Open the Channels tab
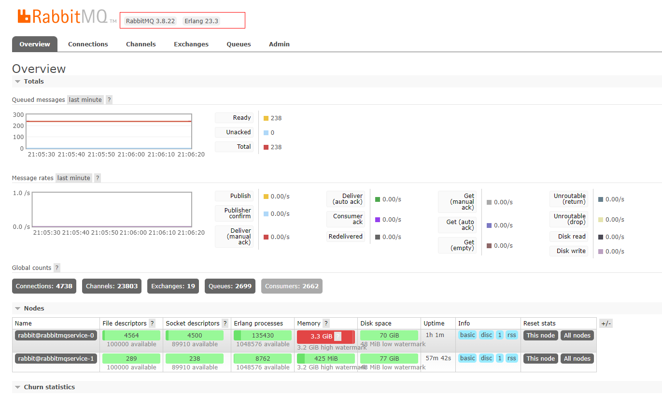Image resolution: width=662 pixels, height=395 pixels. pos(141,44)
